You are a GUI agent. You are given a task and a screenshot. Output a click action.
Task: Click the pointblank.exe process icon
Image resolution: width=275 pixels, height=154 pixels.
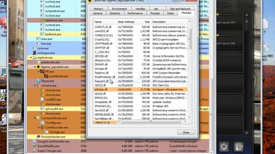pyautogui.click(x=46, y=76)
